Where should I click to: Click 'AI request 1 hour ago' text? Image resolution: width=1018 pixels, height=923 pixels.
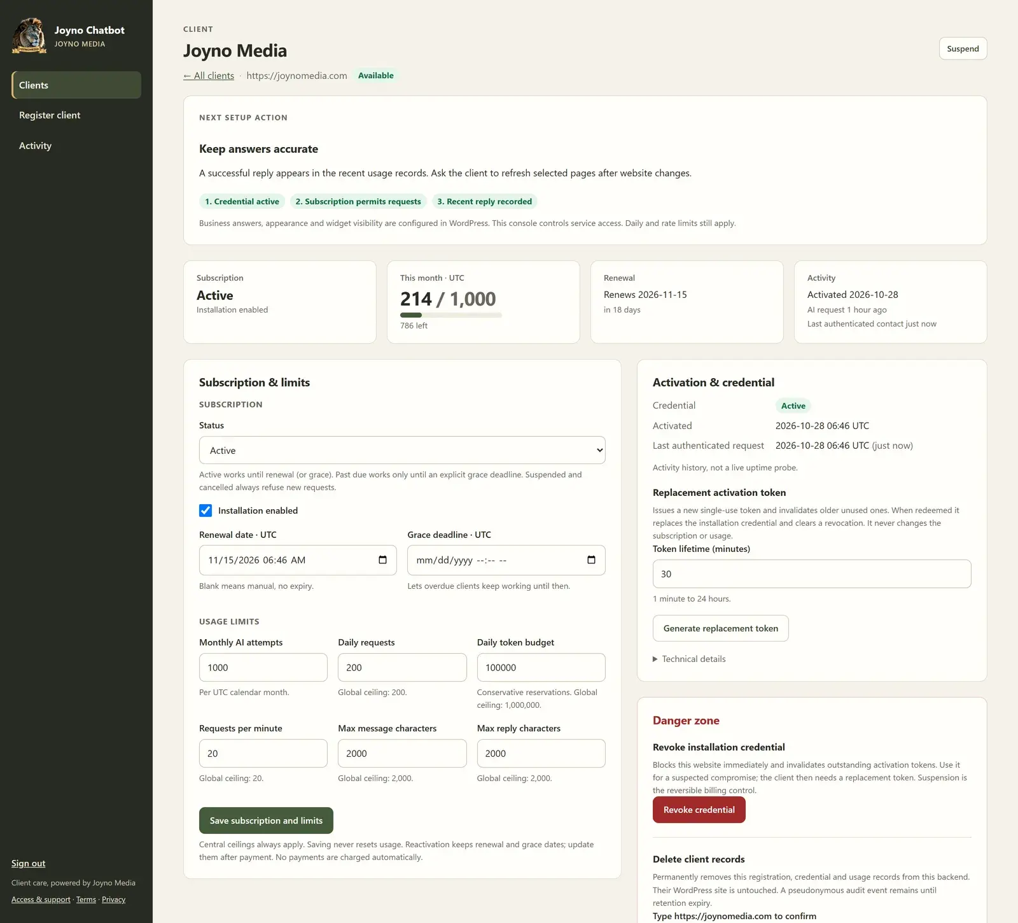pos(847,310)
